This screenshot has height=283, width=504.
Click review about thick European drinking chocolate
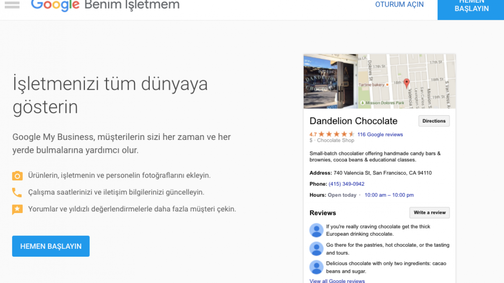coord(378,230)
